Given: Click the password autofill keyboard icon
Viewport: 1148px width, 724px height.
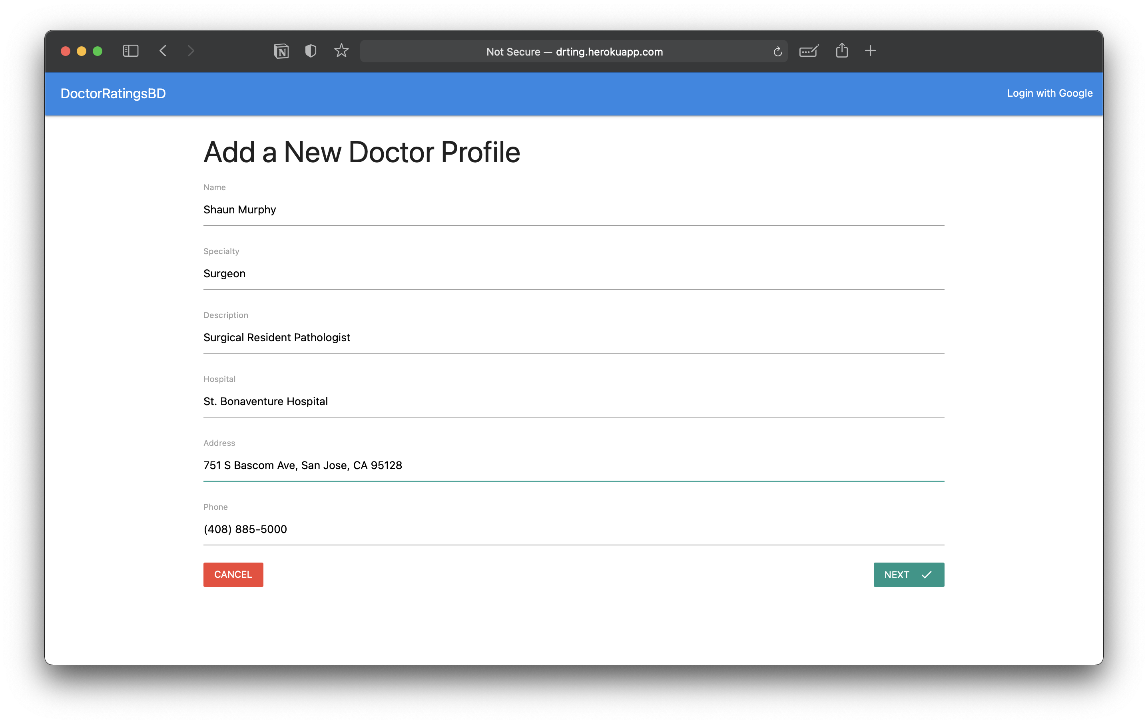Looking at the screenshot, I should click(809, 51).
